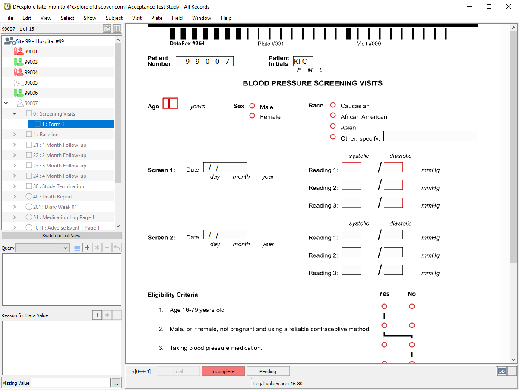Click the Site 99 group filter icon
The width and height of the screenshot is (519, 390).
click(9, 41)
